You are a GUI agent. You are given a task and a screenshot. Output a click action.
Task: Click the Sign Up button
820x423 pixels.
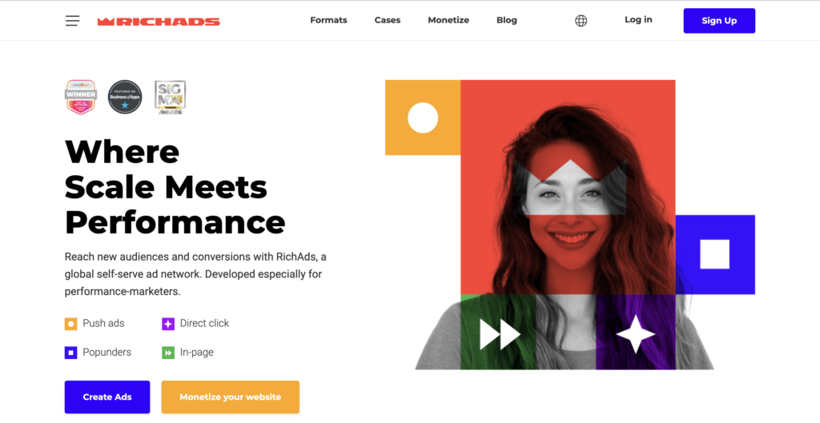[719, 21]
